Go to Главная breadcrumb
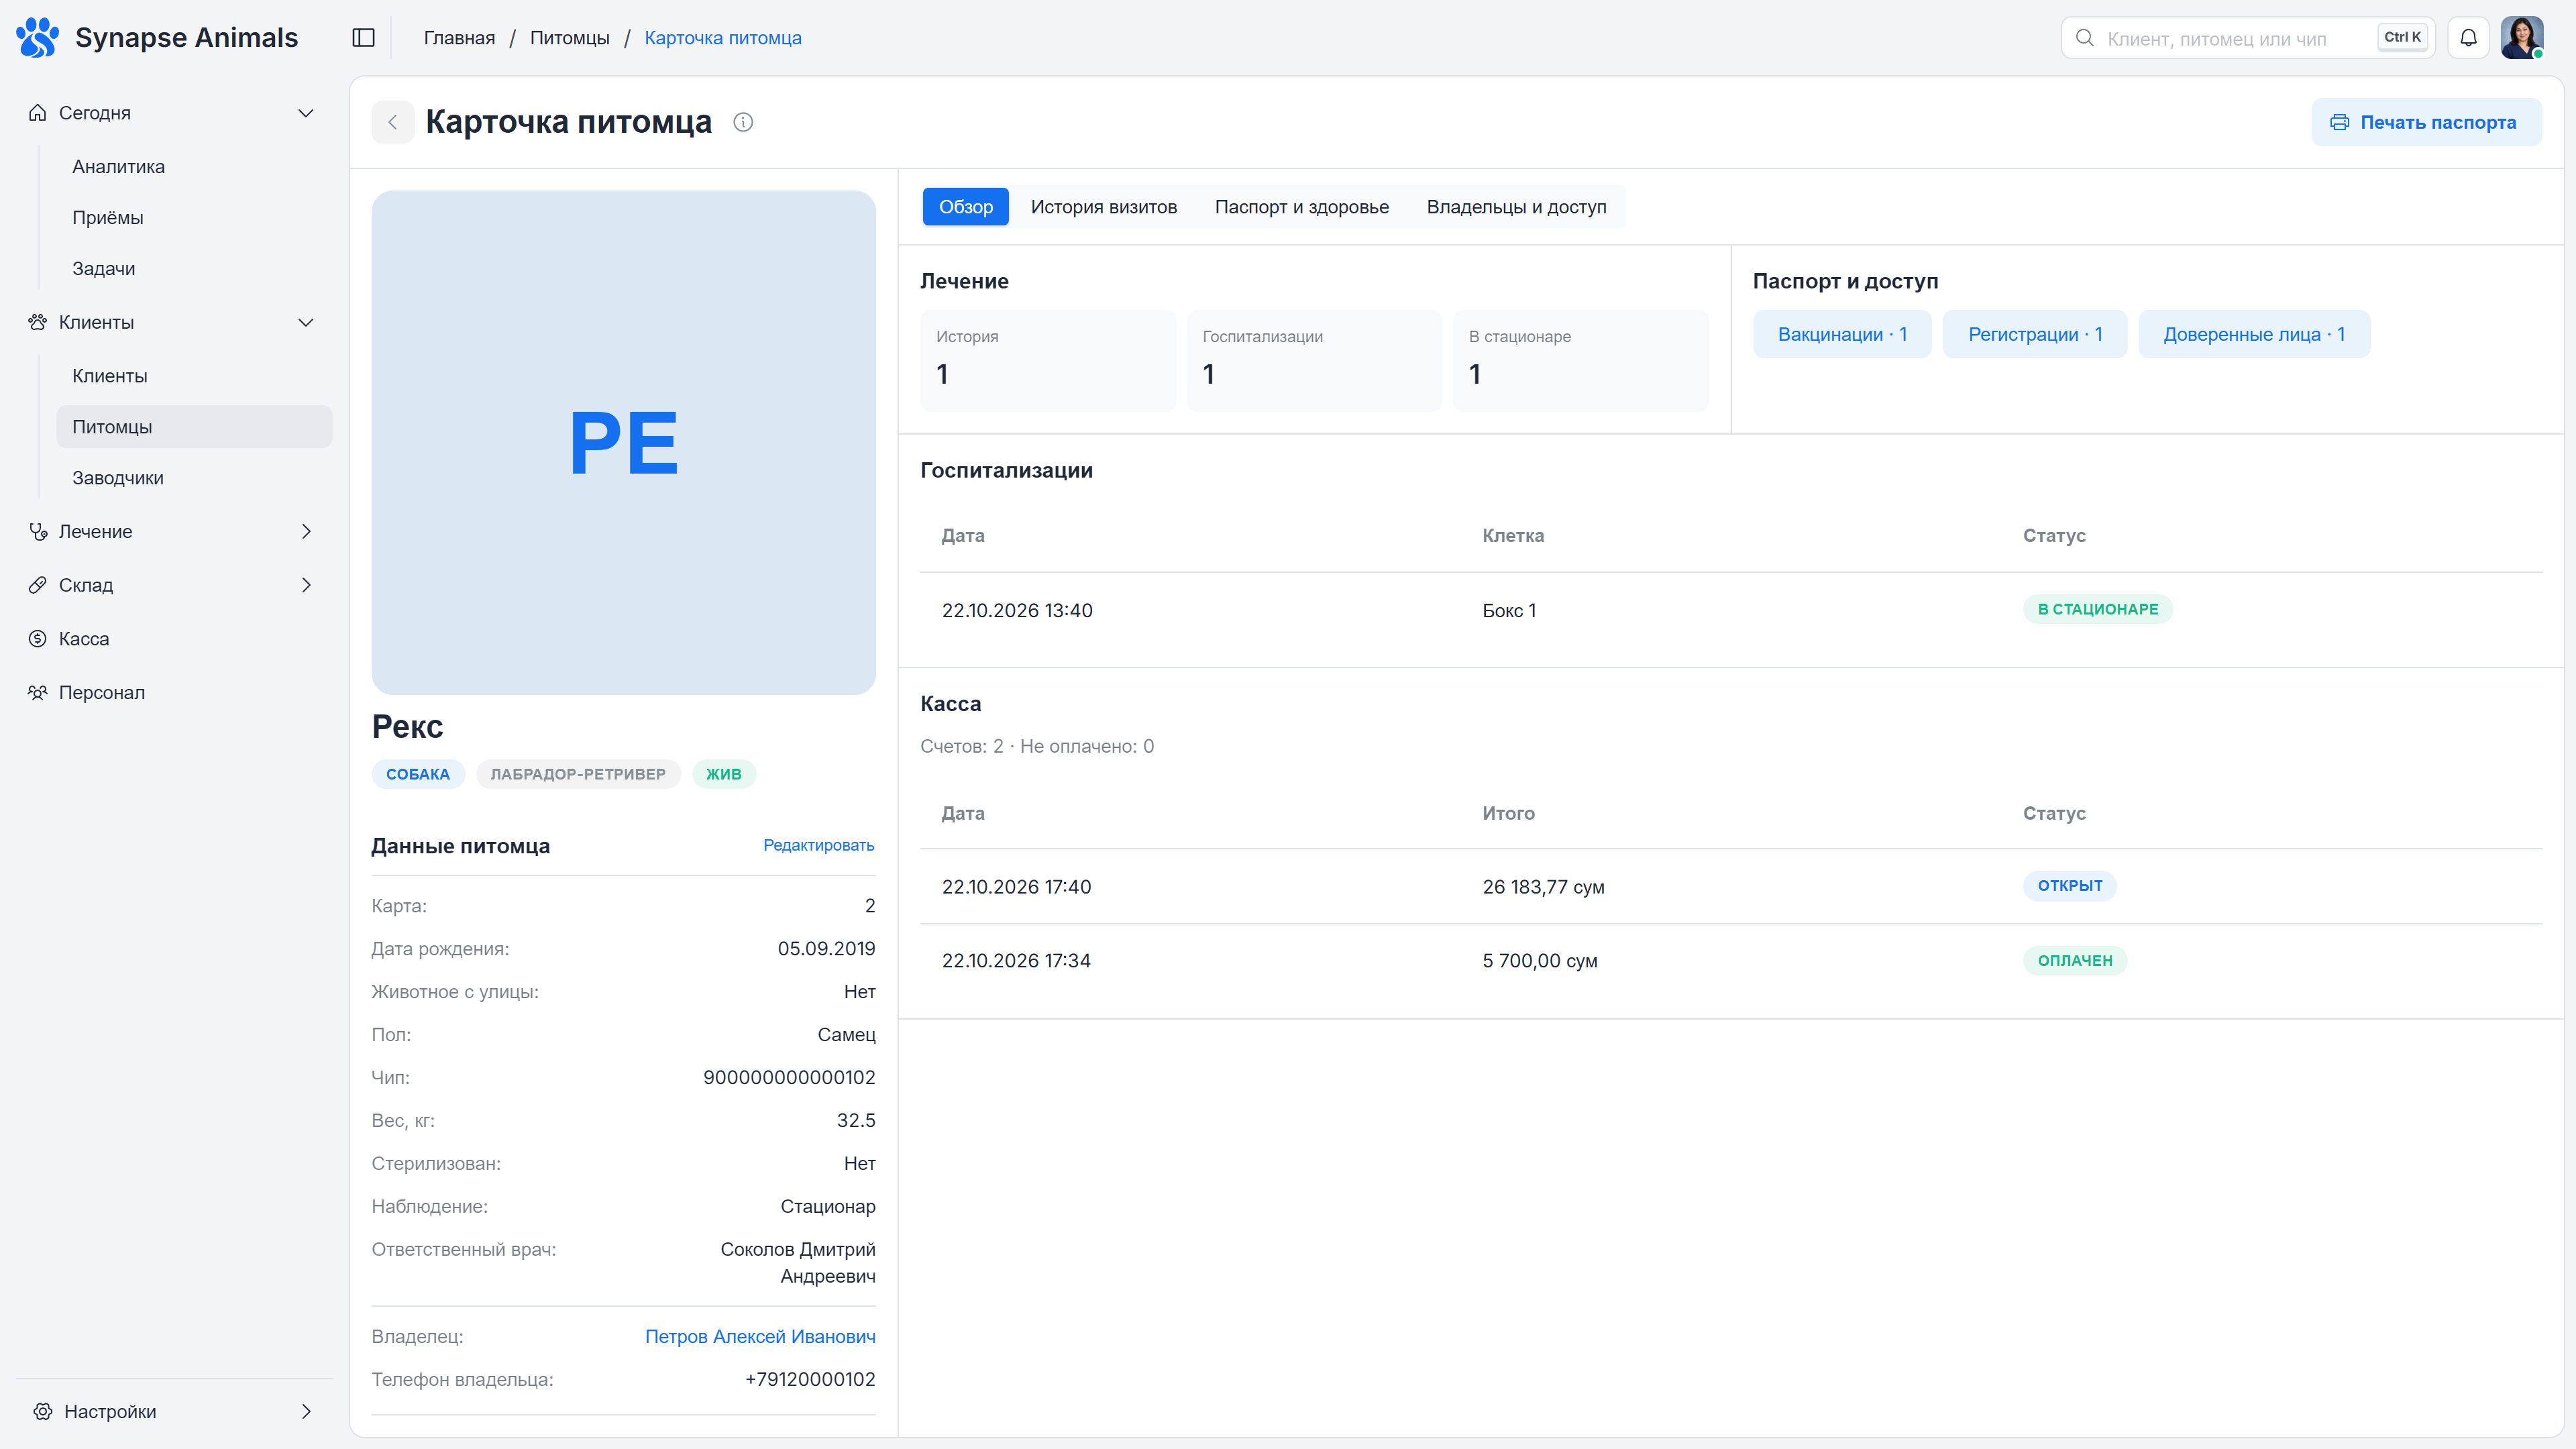This screenshot has height=1449, width=2576. click(x=459, y=38)
